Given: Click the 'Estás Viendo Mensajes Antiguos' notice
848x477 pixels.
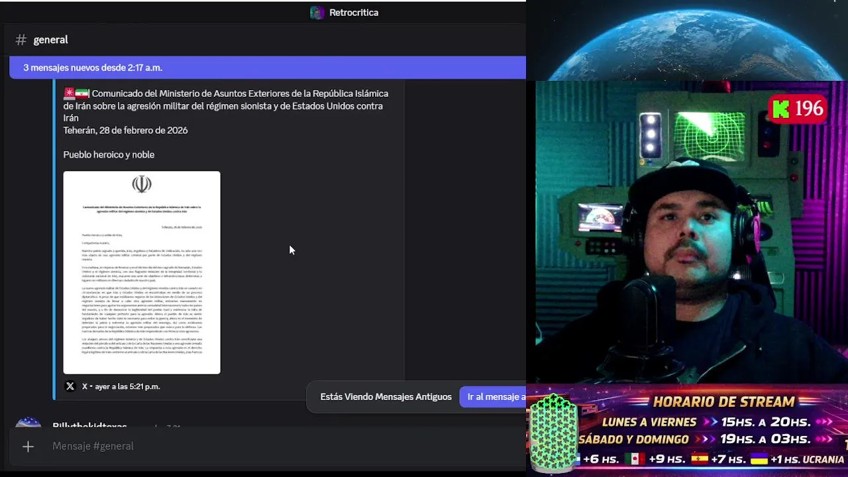Looking at the screenshot, I should [386, 397].
